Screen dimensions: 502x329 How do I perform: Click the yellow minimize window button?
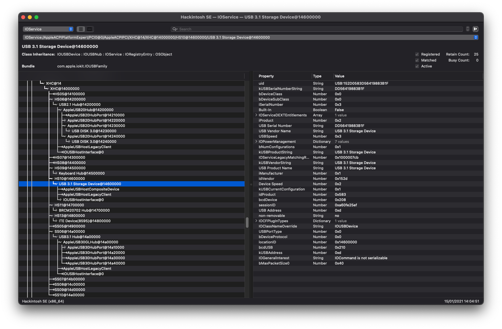[30, 17]
